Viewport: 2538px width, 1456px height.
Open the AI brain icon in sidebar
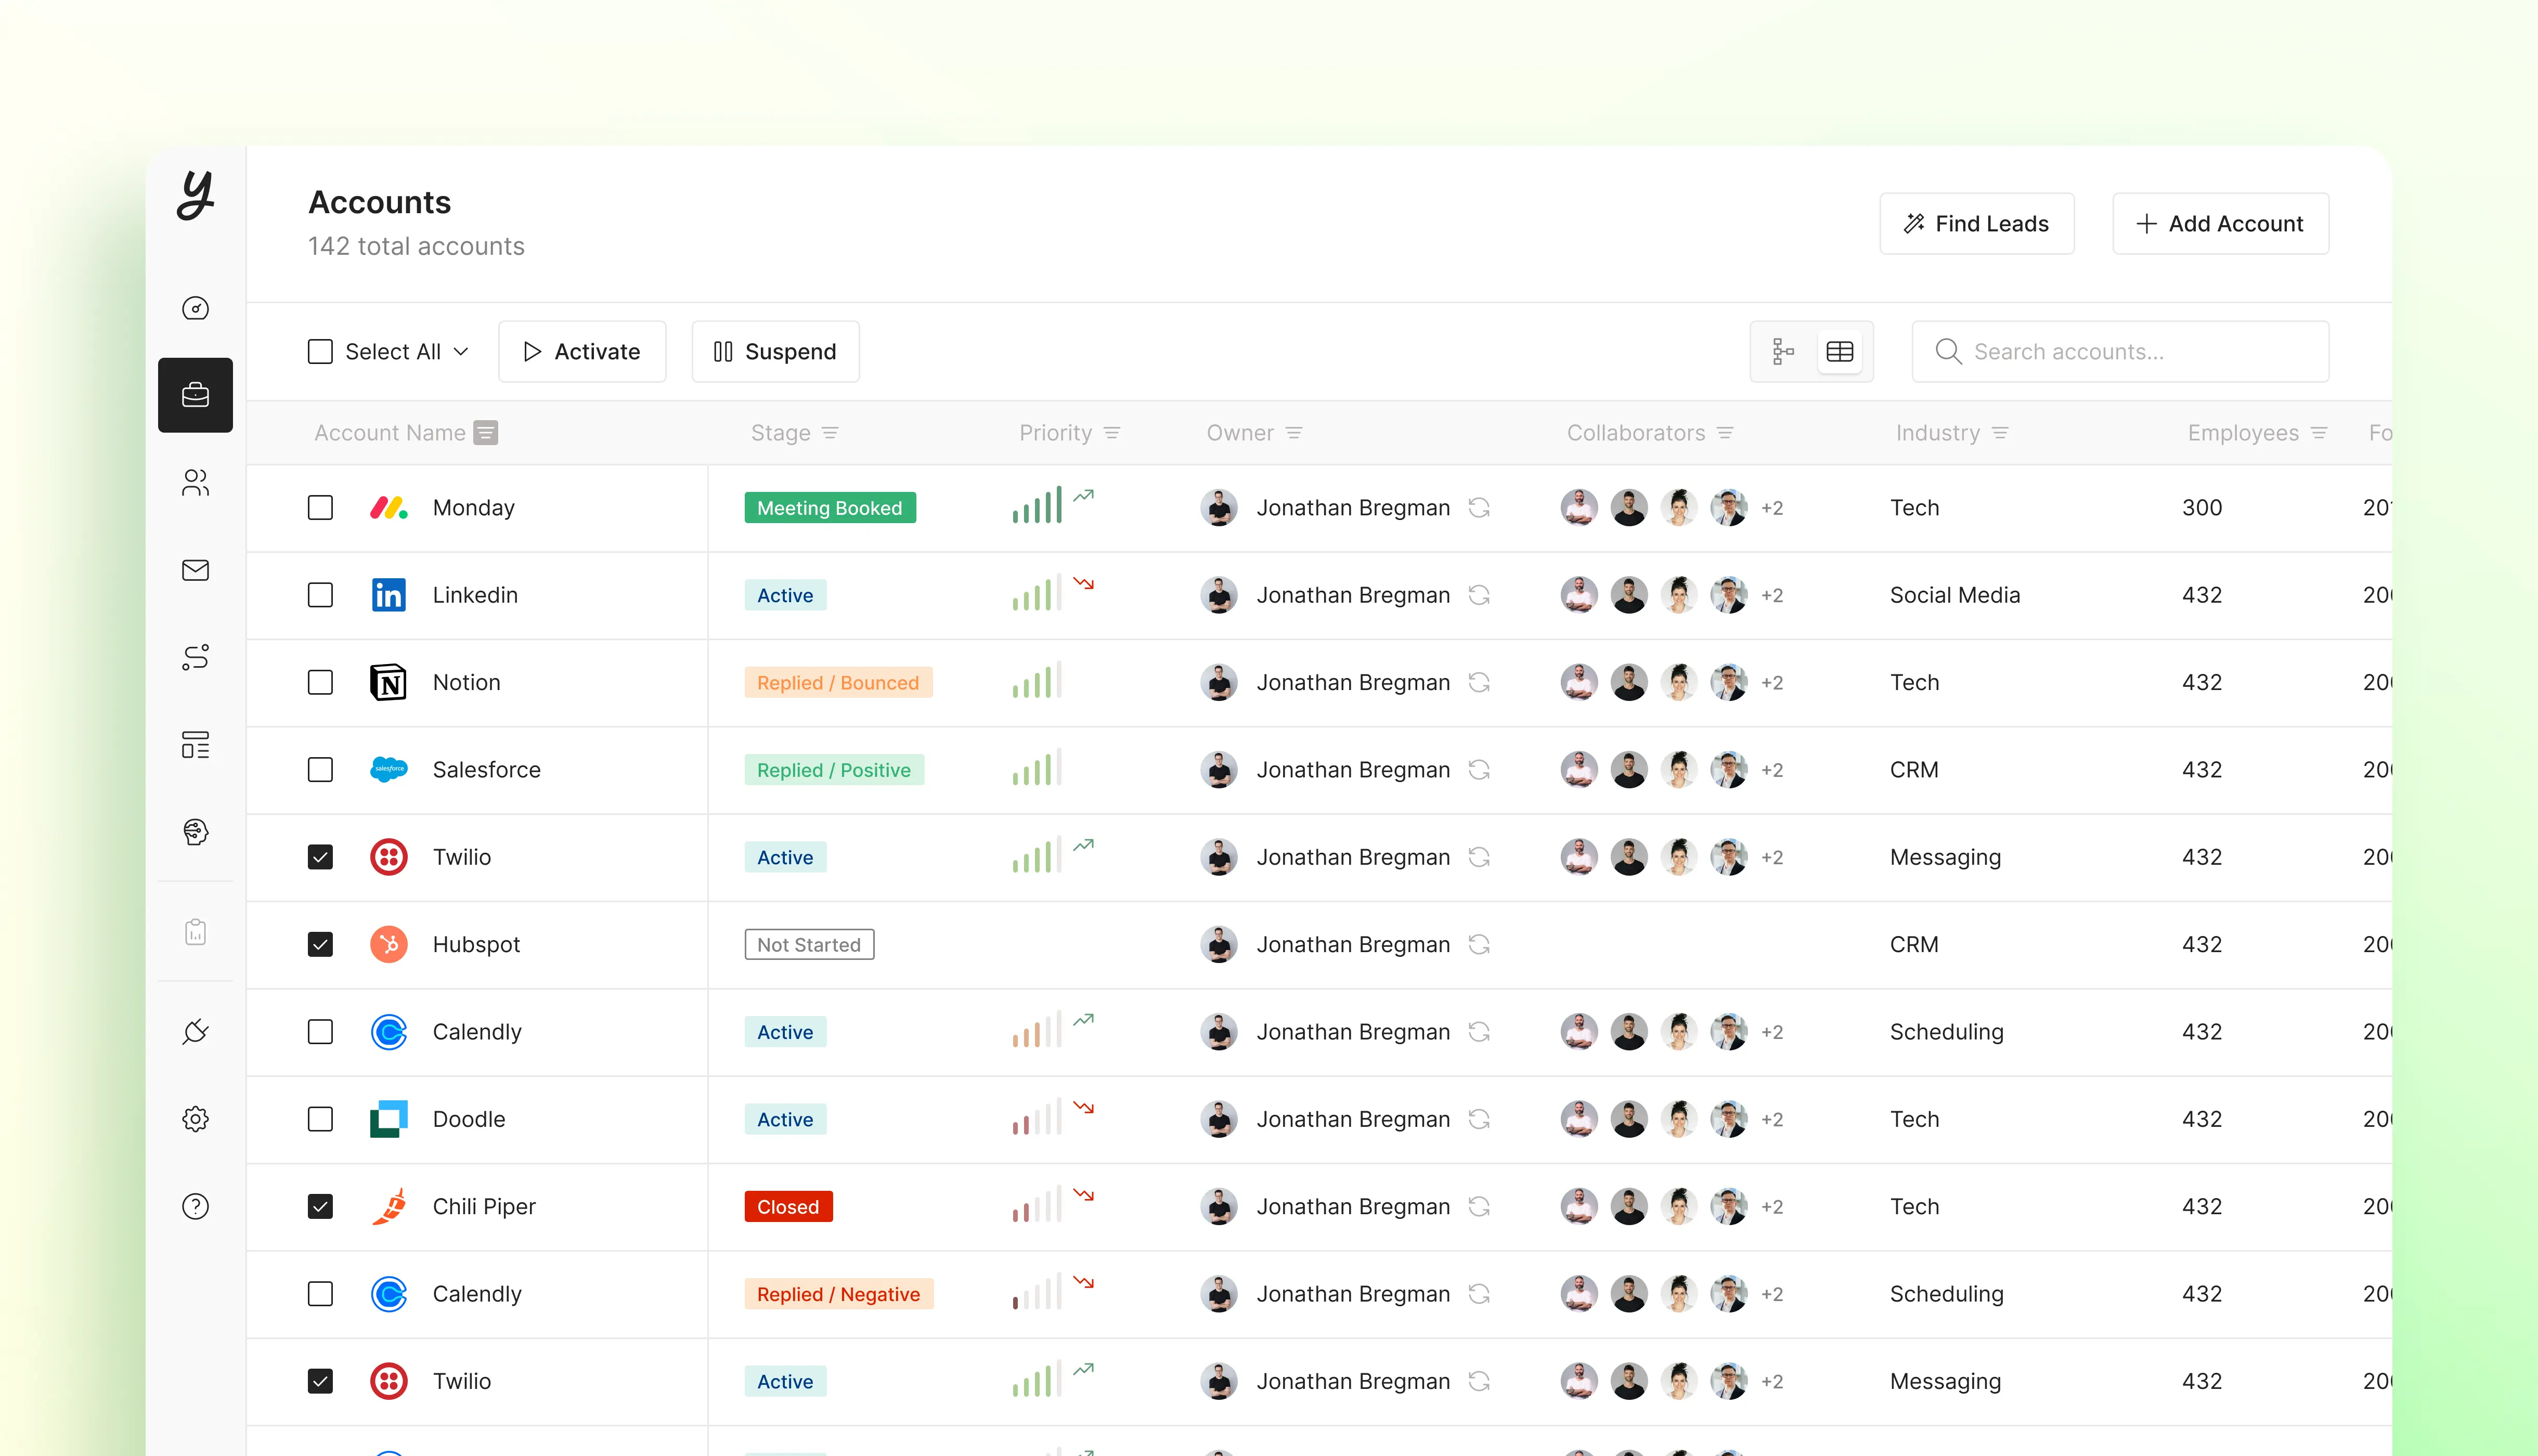[195, 832]
